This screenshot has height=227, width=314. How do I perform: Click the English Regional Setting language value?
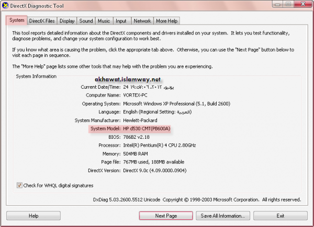pos(158,112)
